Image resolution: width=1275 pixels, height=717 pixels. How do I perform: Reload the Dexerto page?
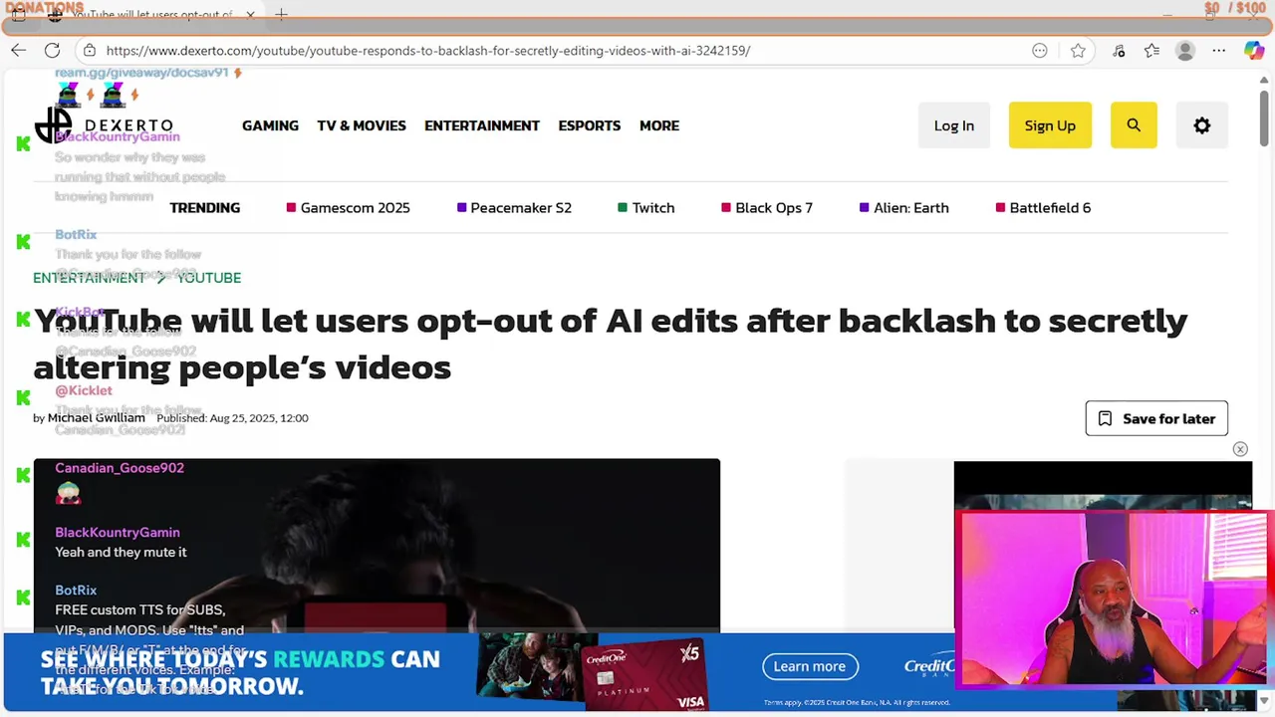pyautogui.click(x=52, y=50)
